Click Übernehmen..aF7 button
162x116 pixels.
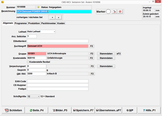coord(109,110)
